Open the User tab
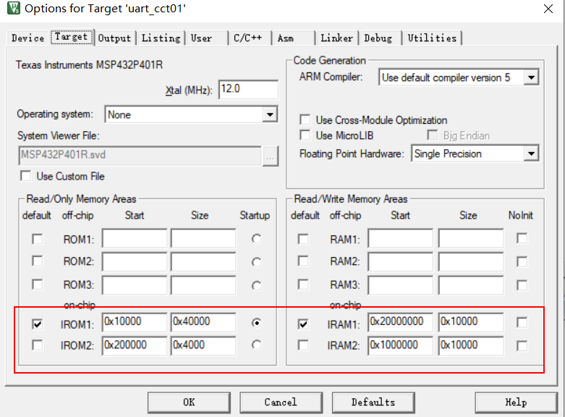 [x=201, y=38]
